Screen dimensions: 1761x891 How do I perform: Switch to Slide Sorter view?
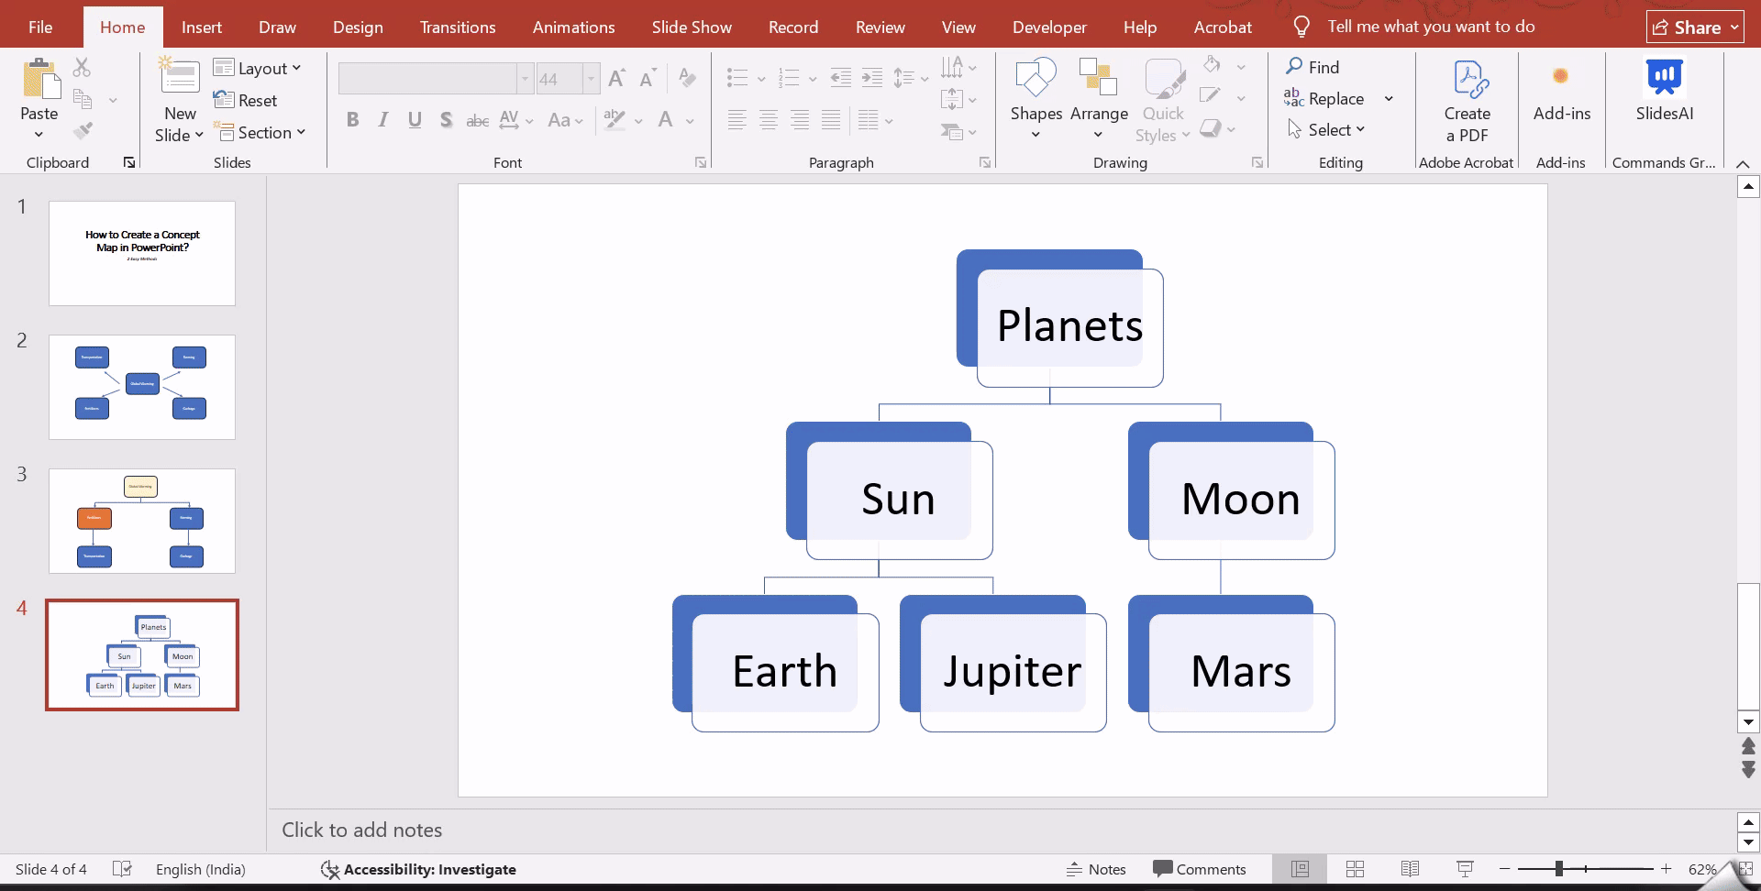1356,868
